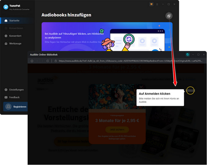Open the Startseite page in the sidebar
Viewport: 207px width, 165px height.
point(17,21)
